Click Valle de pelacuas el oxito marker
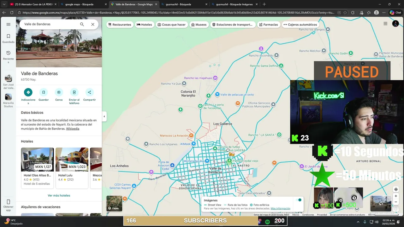 [x=217, y=94]
